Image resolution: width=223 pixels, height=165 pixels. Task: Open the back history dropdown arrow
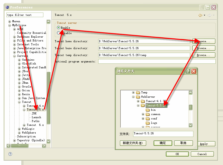coord(205,15)
